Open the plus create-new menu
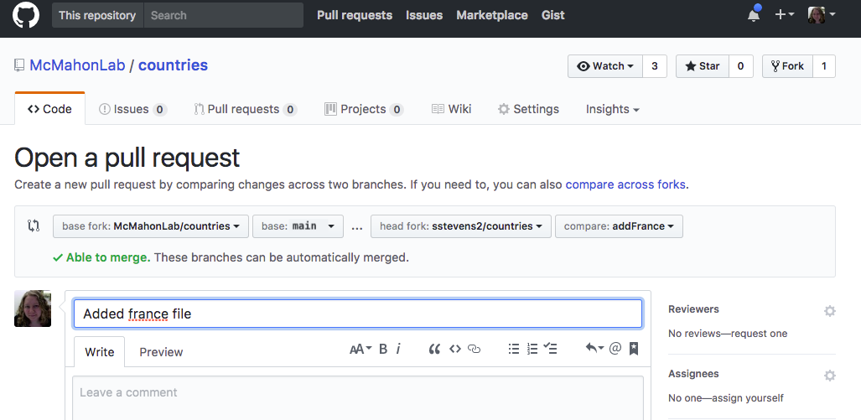The image size is (861, 420). coord(784,15)
